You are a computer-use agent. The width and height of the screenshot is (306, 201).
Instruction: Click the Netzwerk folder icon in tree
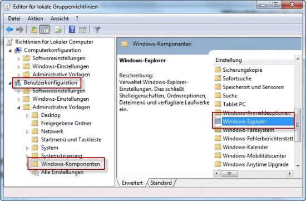pyautogui.click(x=34, y=131)
